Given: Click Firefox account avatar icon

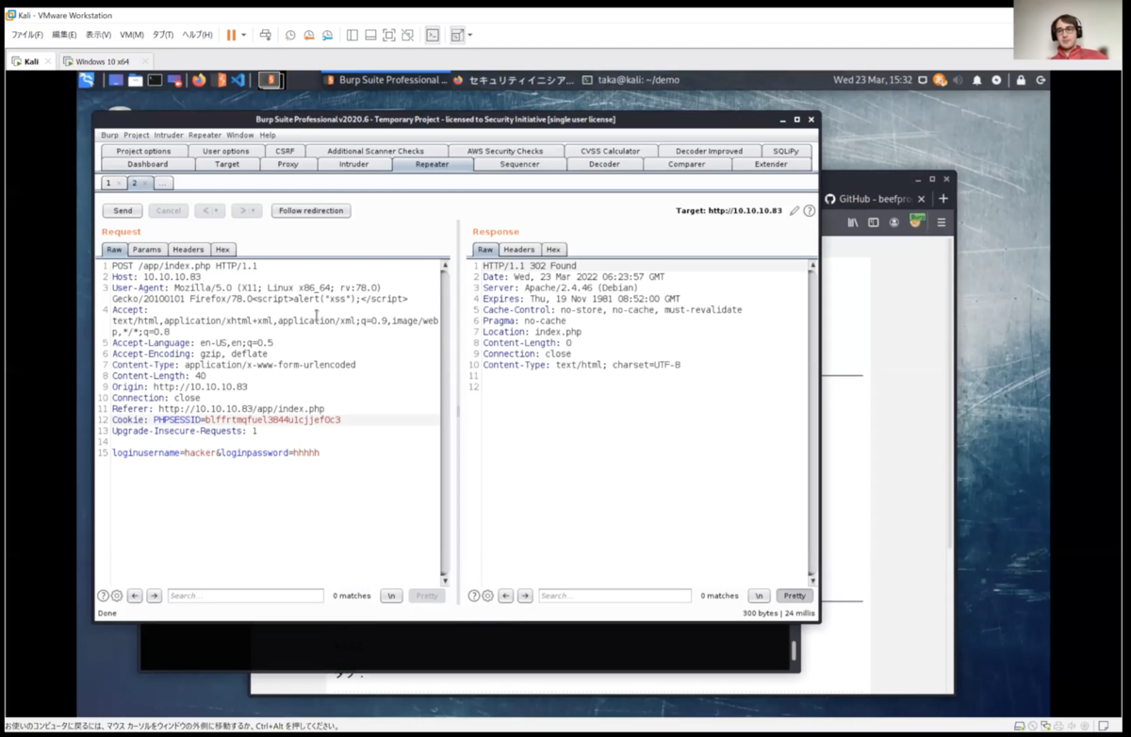Looking at the screenshot, I should tap(894, 222).
